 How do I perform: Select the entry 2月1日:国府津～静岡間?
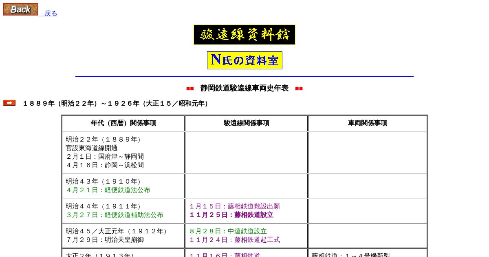(x=105, y=157)
